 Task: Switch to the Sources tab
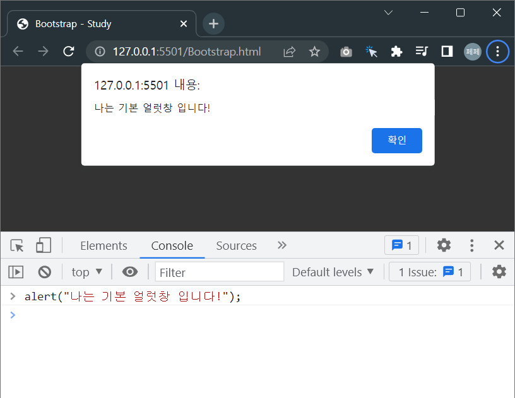[236, 245]
